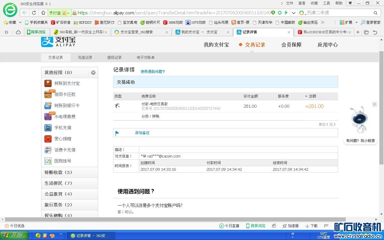Switch to 电子对账单 sub-tab
The height and width of the screenshot is (240, 384).
(x=145, y=58)
